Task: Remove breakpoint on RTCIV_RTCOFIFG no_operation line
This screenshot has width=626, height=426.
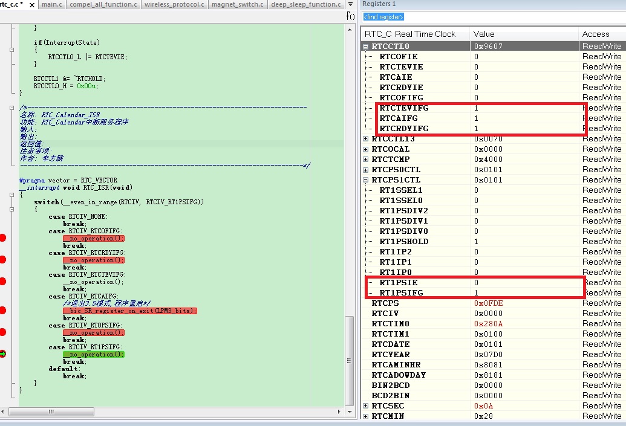Action: [x=2, y=238]
